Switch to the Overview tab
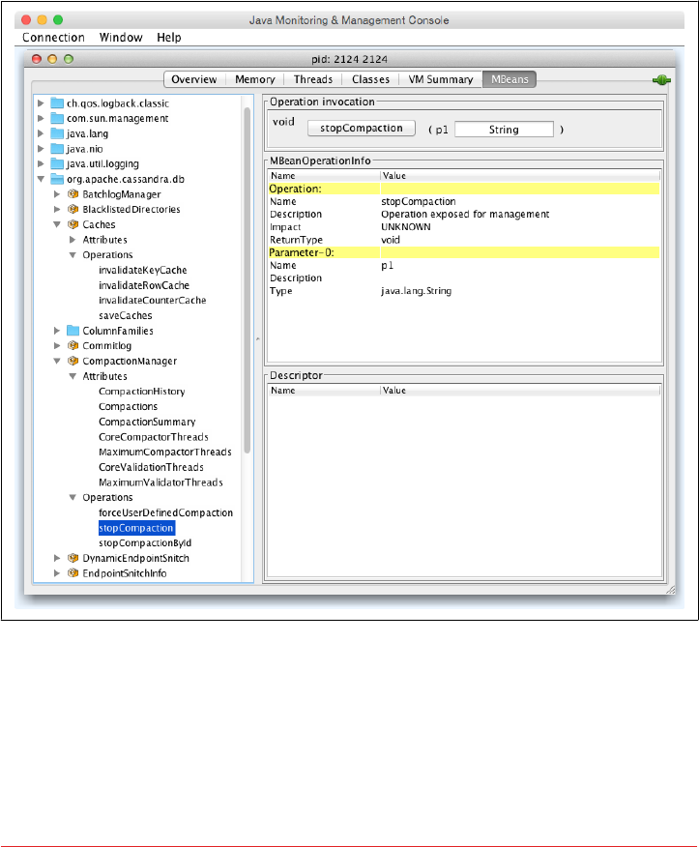 pos(194,79)
